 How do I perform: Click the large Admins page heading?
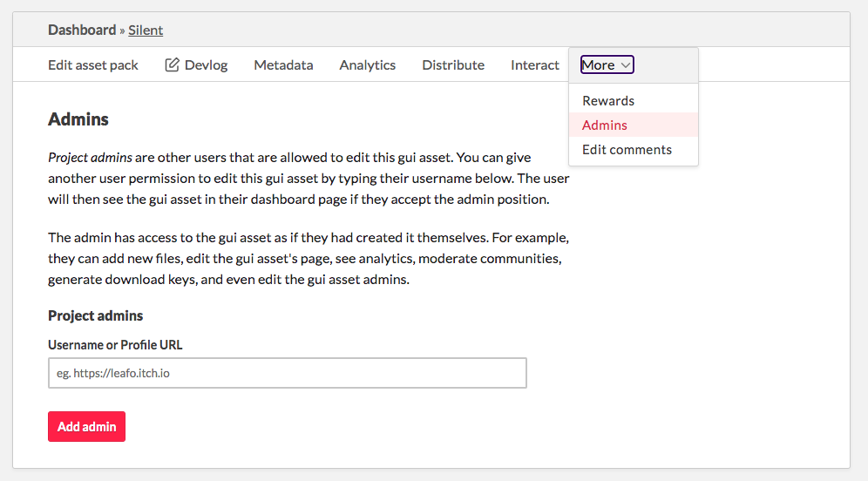click(78, 119)
